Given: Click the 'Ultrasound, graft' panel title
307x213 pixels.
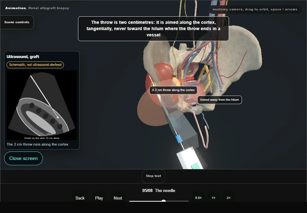Looking at the screenshot, I should tap(23, 56).
